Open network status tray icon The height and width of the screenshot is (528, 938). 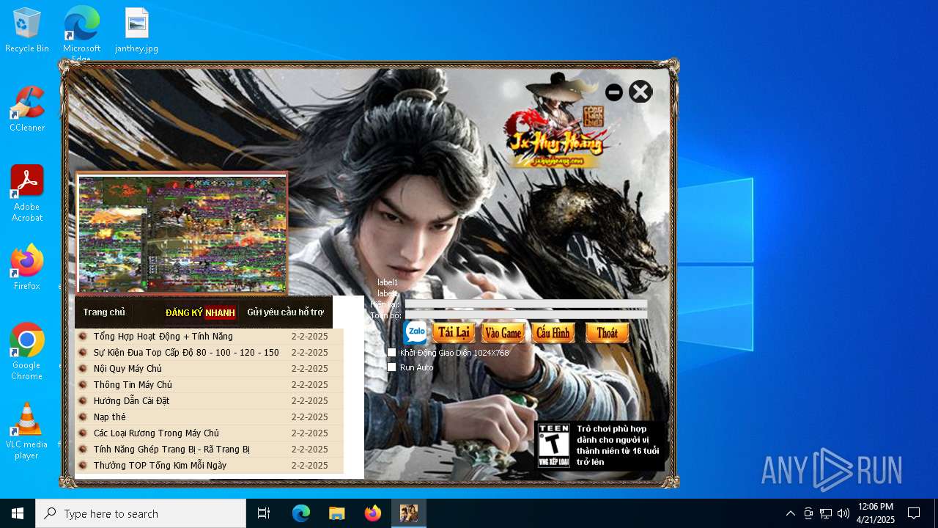tap(826, 513)
